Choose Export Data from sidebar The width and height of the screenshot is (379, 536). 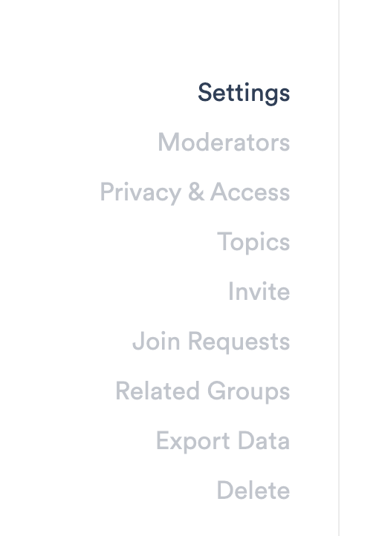tap(223, 441)
